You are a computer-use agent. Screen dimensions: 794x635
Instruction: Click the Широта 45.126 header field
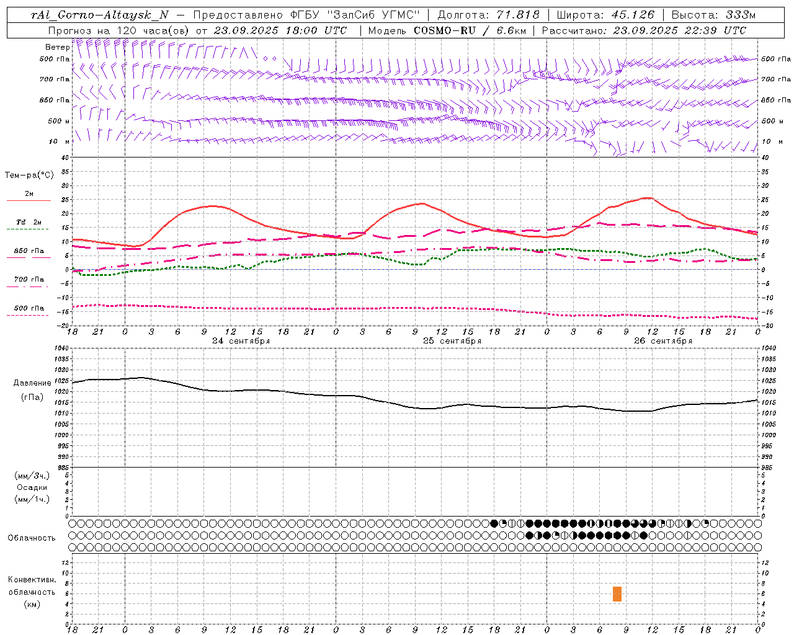point(605,15)
